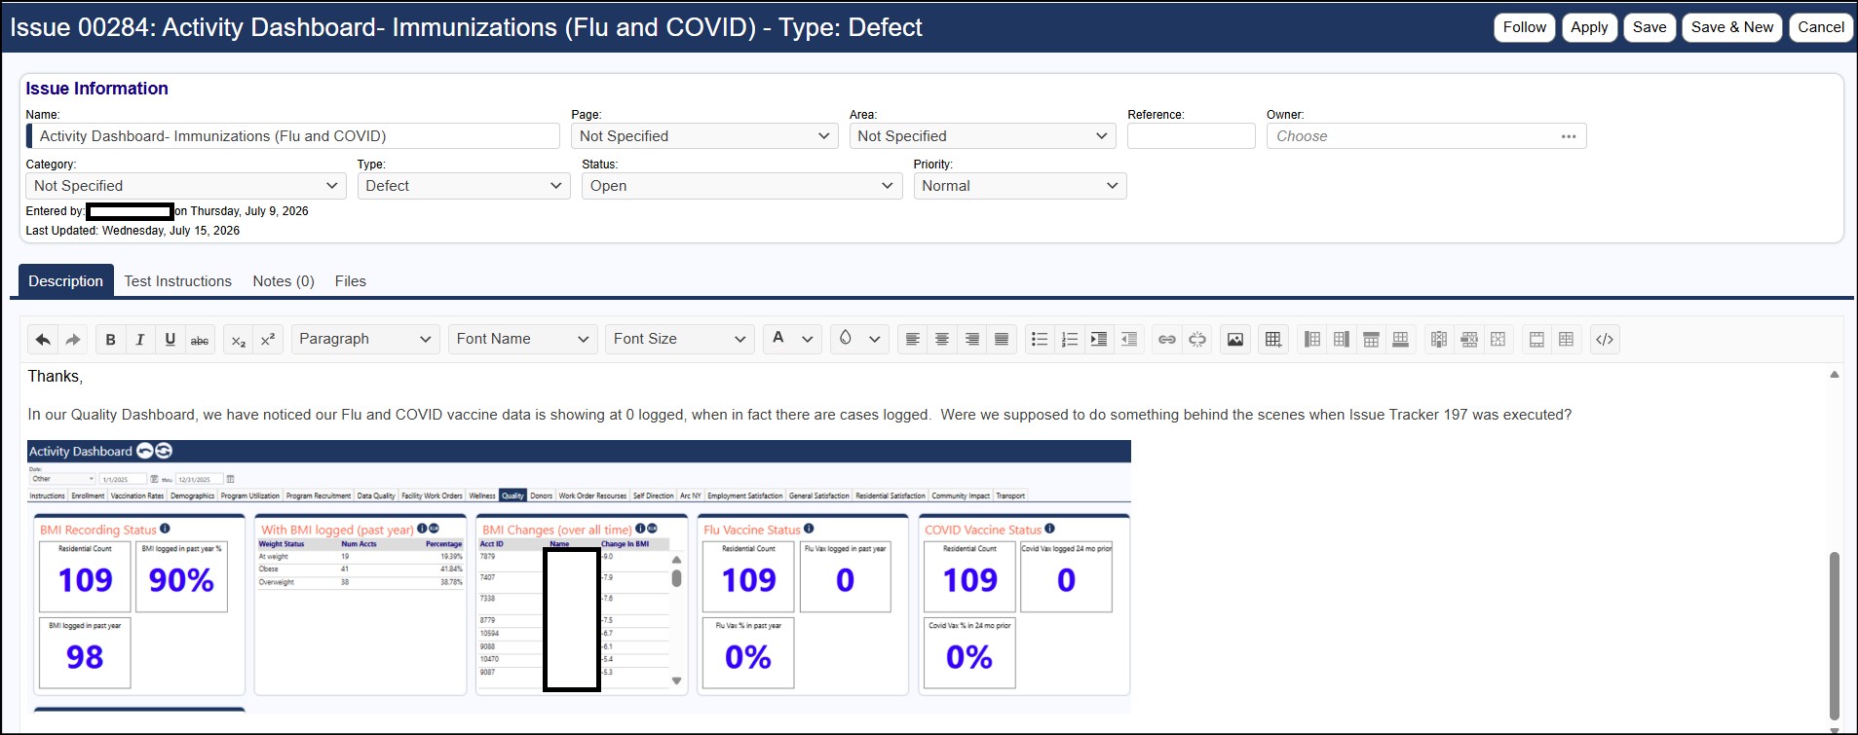Redo the last edit in the editor
The image size is (1858, 735).
73,340
